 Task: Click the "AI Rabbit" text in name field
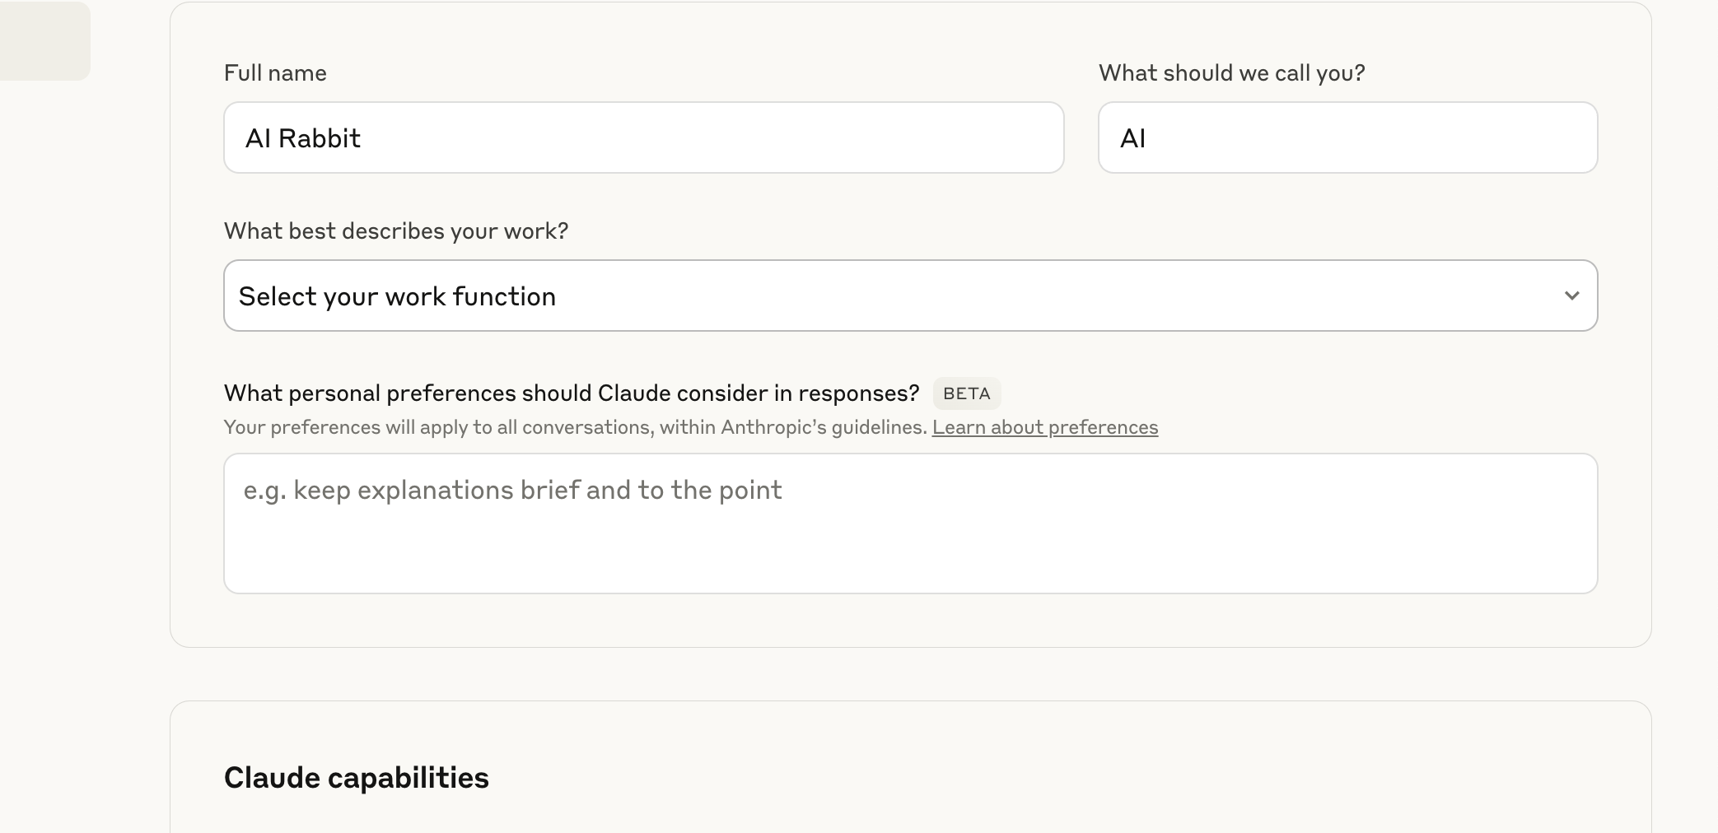(303, 138)
